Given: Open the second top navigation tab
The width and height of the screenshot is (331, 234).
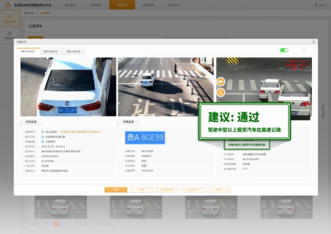Looking at the screenshot, I should 96,5.
